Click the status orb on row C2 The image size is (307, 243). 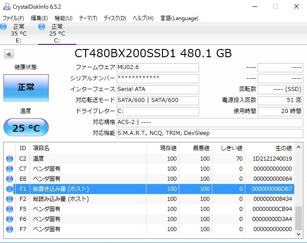click(10, 159)
